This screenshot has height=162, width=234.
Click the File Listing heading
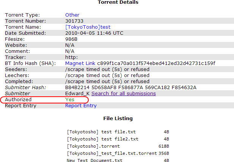pos(118,118)
